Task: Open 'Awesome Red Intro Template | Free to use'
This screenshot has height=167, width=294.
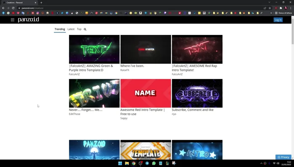Action: coord(143,112)
